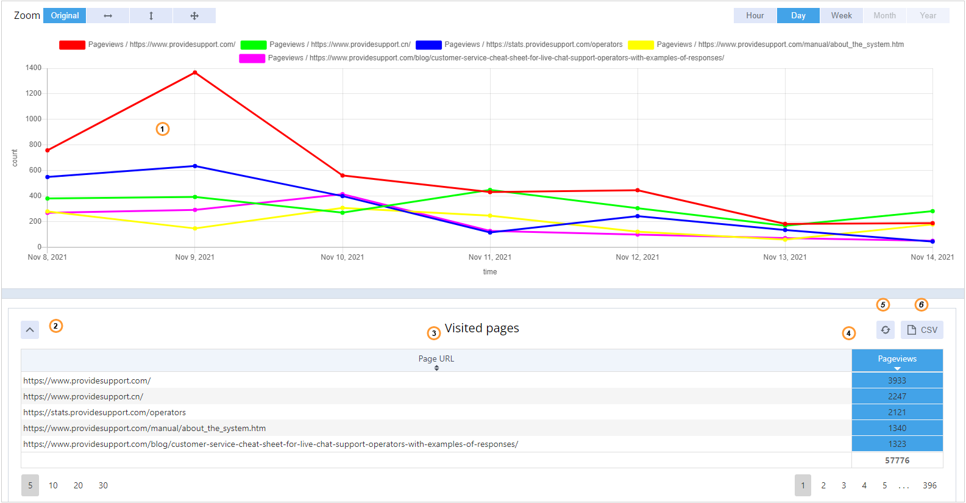Go to page 4 of results

(864, 485)
